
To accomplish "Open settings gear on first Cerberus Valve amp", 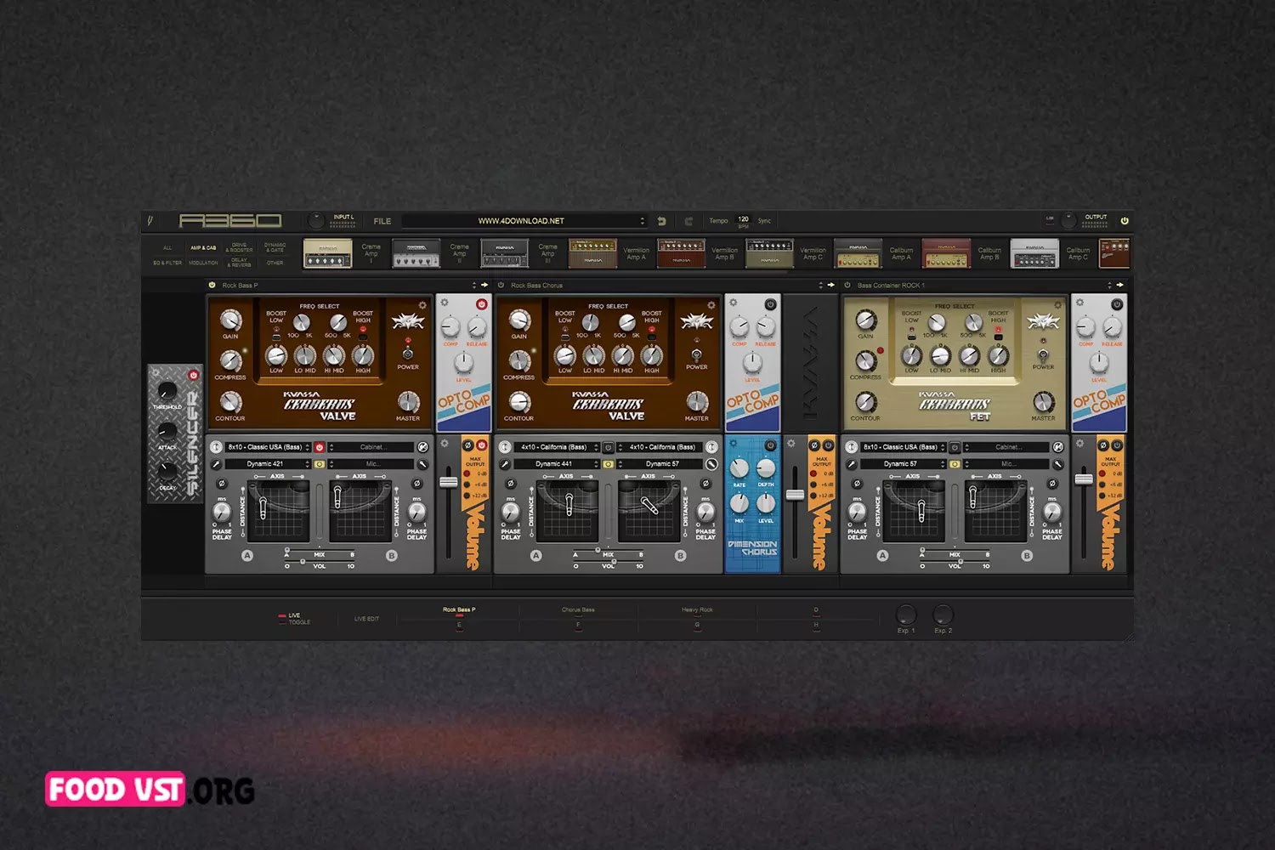I will (x=422, y=305).
